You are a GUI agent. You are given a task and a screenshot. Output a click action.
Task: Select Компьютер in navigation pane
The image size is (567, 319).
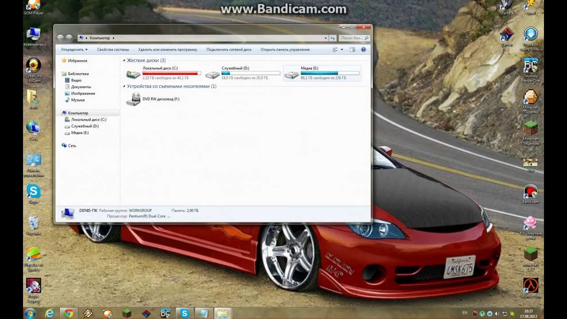[x=78, y=113]
